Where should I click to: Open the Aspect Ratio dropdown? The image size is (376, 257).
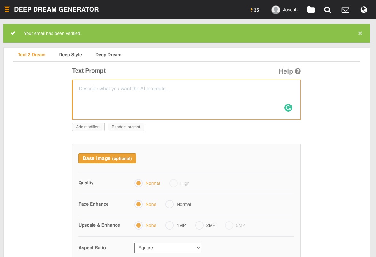tap(168, 248)
